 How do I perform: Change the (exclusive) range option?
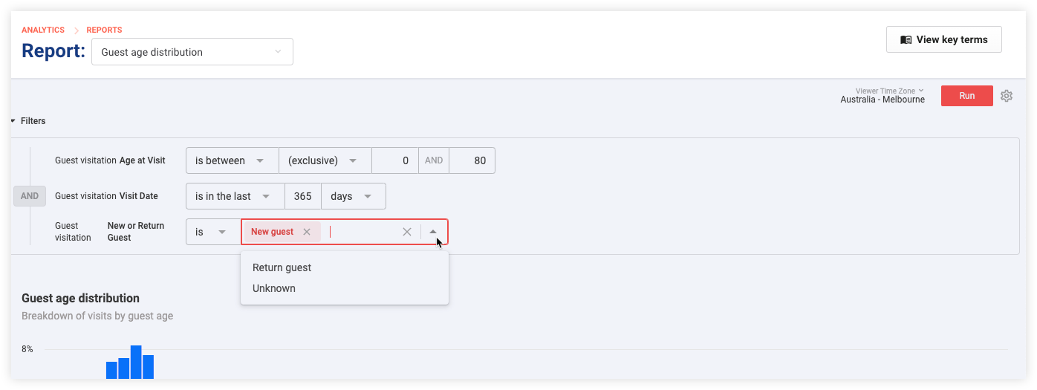tap(325, 160)
